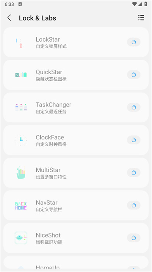Open the partially visible HomeUp entry
Screen dimensions: 152x272
point(76,262)
